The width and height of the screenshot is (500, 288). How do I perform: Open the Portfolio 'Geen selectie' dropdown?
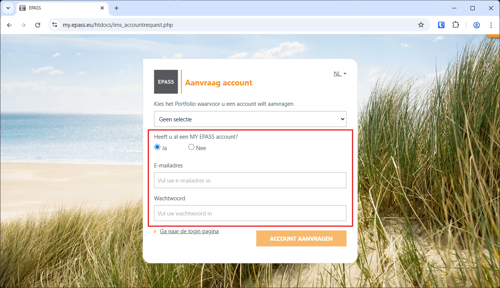(250, 119)
